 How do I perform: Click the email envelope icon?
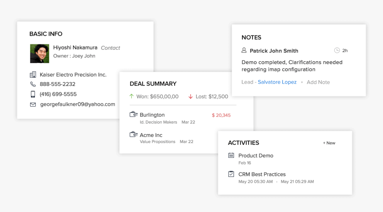coord(33,104)
